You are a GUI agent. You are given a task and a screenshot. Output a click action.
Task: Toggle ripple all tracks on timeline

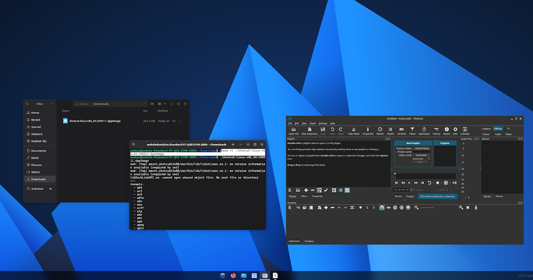[x=402, y=208]
